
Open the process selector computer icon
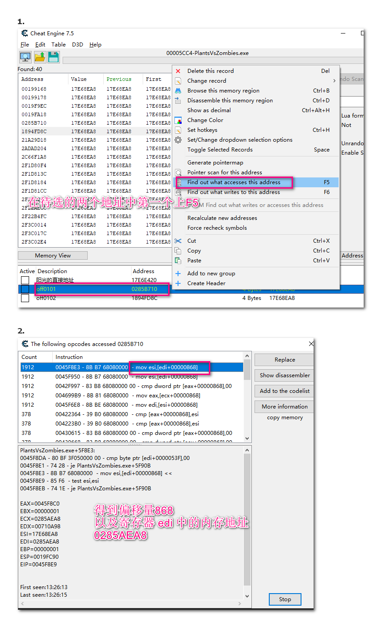25,57
